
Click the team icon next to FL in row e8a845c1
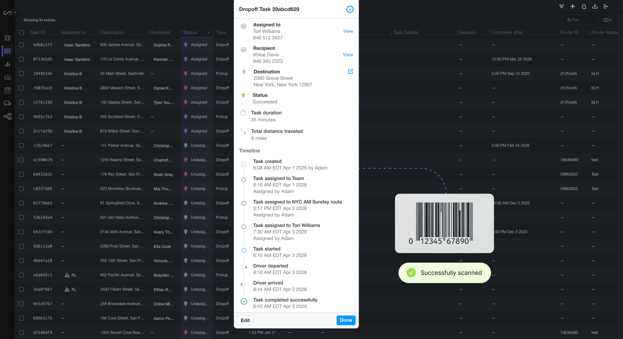pyautogui.click(x=67, y=275)
